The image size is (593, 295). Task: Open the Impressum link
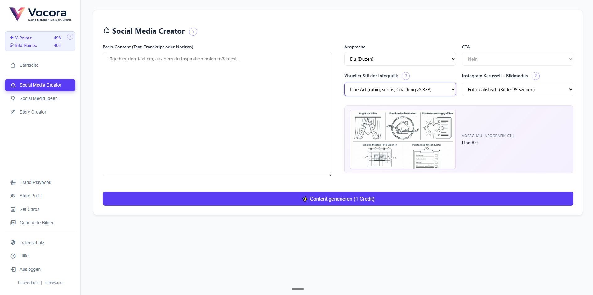click(x=53, y=283)
